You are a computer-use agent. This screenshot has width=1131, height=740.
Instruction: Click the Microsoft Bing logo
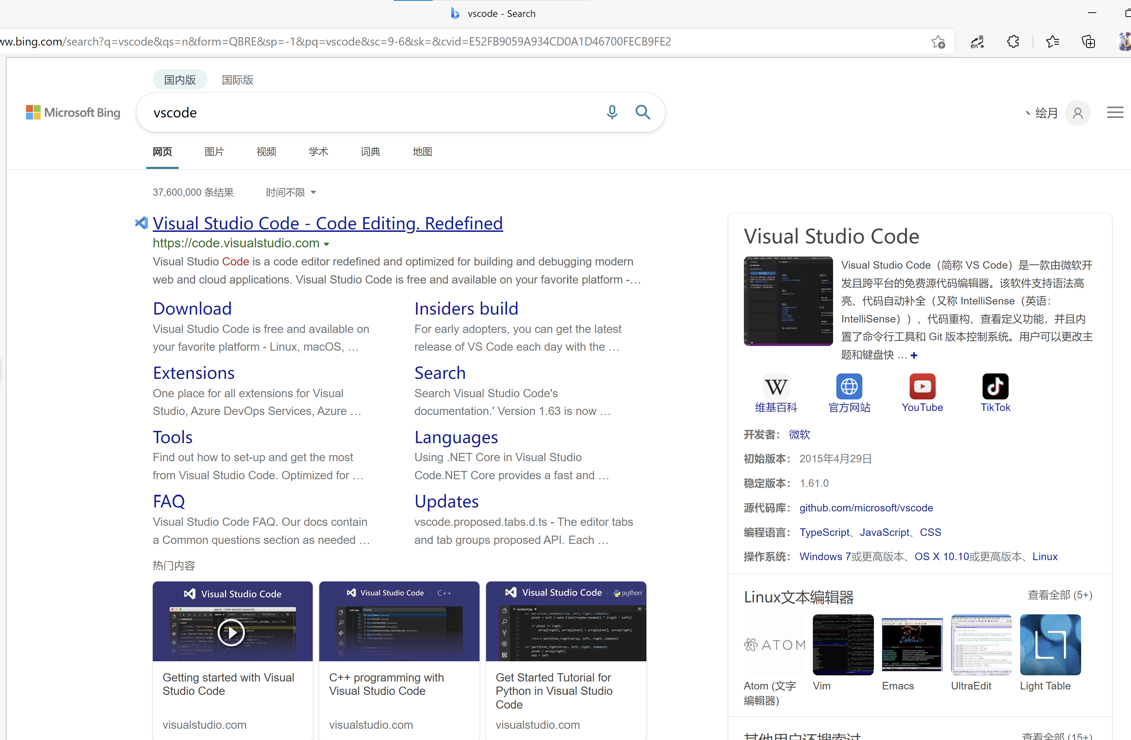pos(73,113)
